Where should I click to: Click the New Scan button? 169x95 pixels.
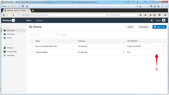pos(159,27)
